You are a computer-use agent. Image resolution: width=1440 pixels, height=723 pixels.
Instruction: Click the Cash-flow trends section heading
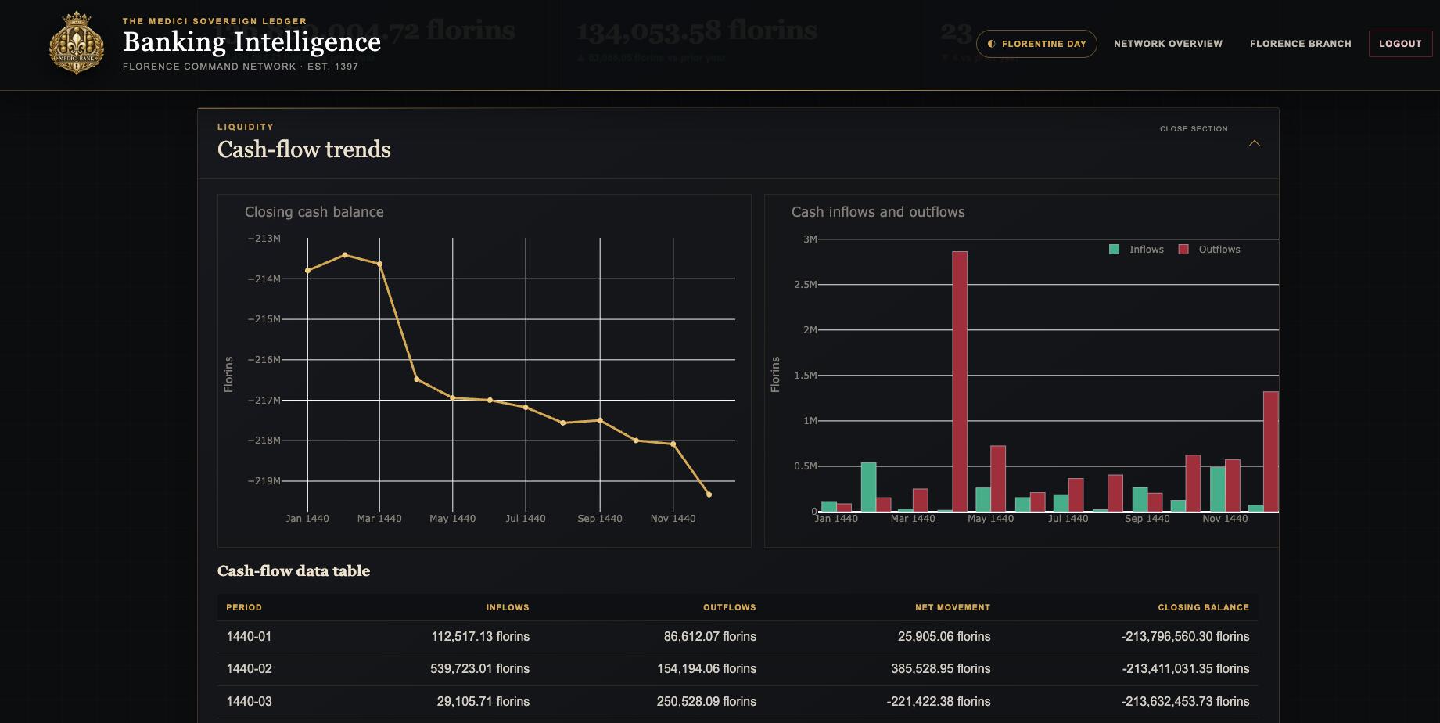[x=303, y=149]
